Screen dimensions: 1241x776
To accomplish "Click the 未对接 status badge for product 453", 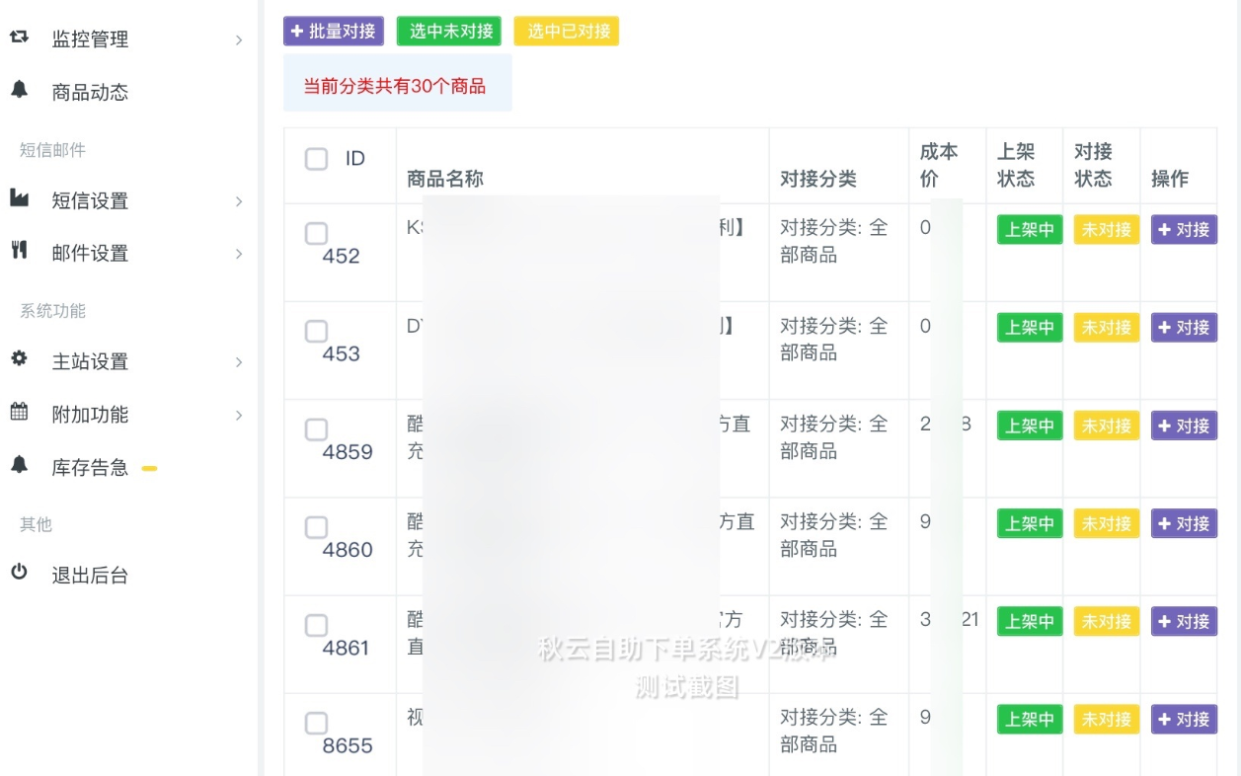I will 1106,327.
